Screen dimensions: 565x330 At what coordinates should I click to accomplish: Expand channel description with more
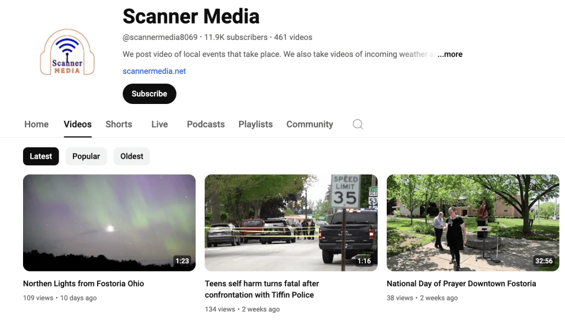(x=450, y=54)
